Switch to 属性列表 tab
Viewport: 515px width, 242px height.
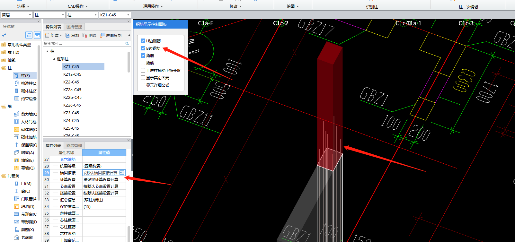(53, 145)
